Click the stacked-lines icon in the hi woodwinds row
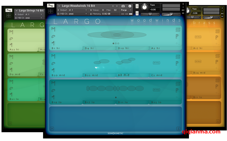Viewport: 227px width, 141px height. tap(177, 30)
